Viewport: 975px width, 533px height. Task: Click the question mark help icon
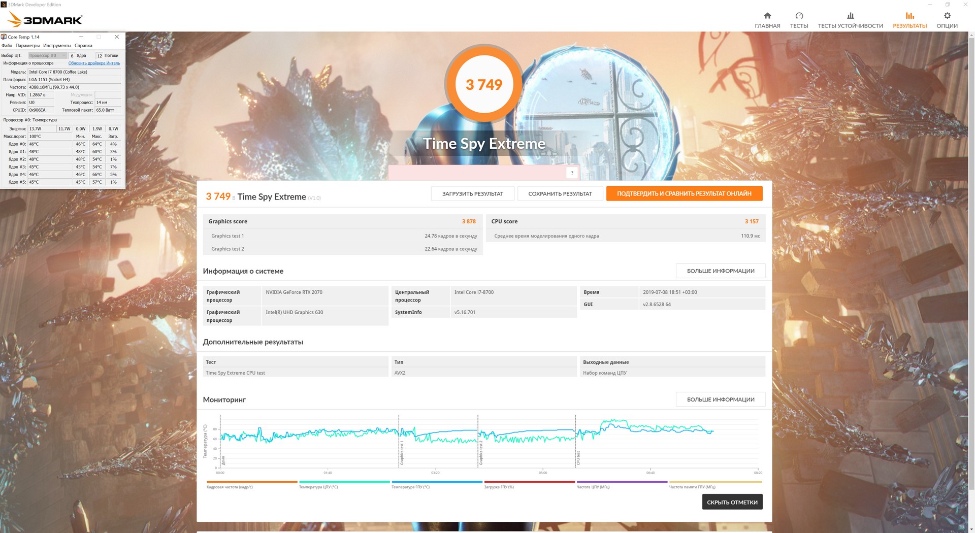tap(572, 173)
